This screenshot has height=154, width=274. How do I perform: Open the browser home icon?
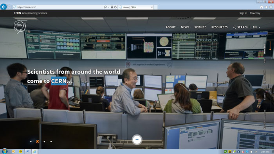(x=261, y=7)
